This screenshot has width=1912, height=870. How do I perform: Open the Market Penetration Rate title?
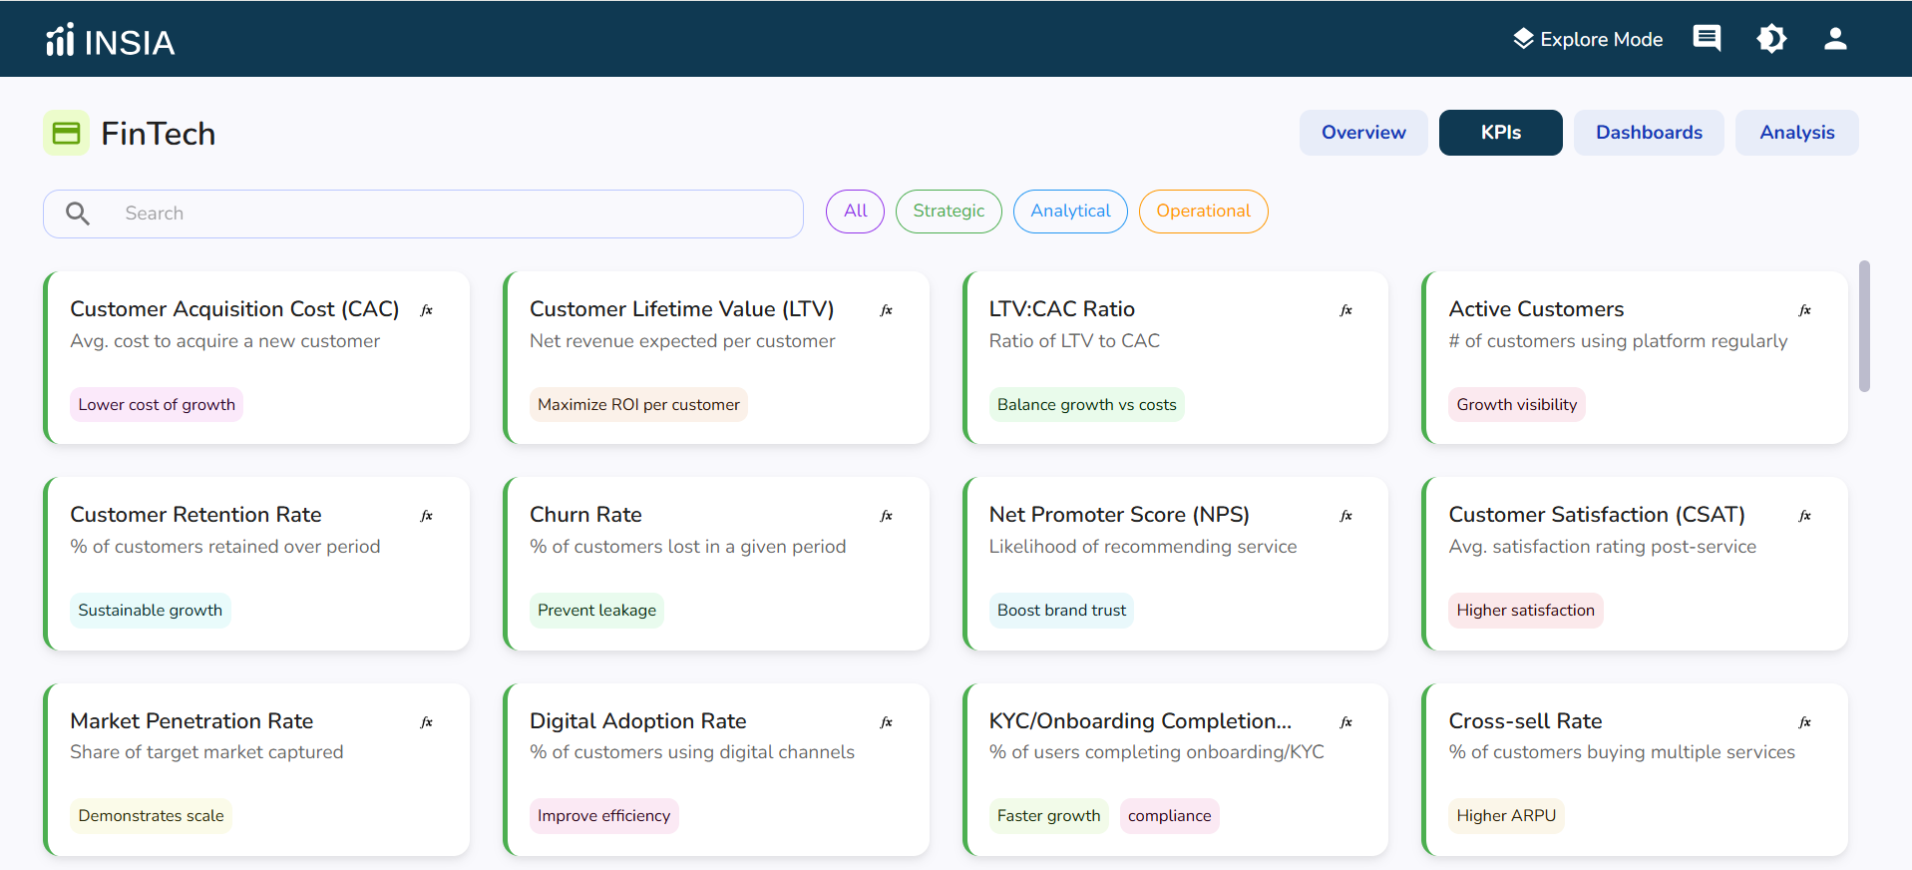point(191,720)
